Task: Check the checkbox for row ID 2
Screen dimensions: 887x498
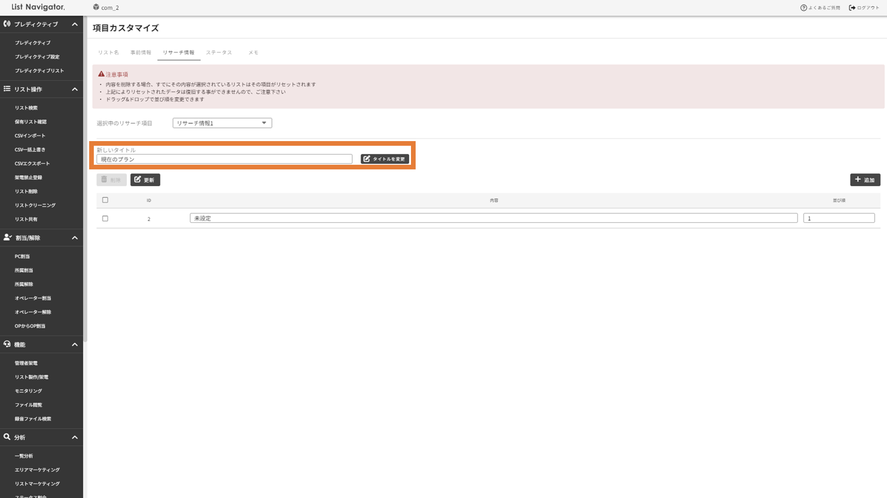Action: pos(105,219)
